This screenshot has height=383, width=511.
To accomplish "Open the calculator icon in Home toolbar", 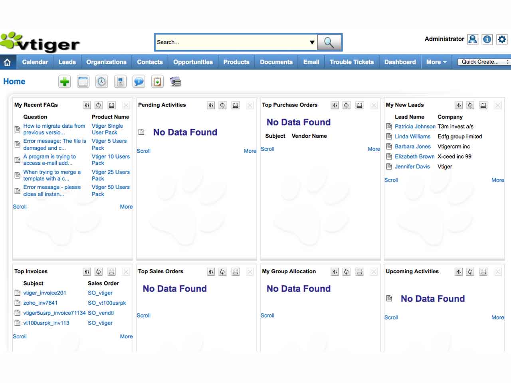I will [120, 82].
